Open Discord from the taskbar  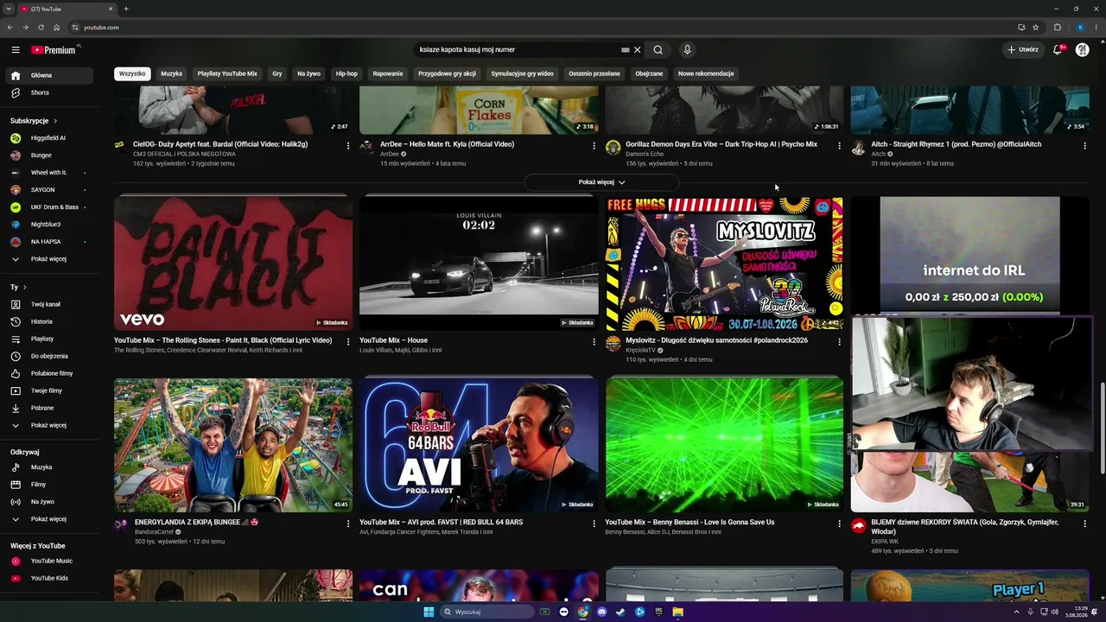(x=602, y=612)
